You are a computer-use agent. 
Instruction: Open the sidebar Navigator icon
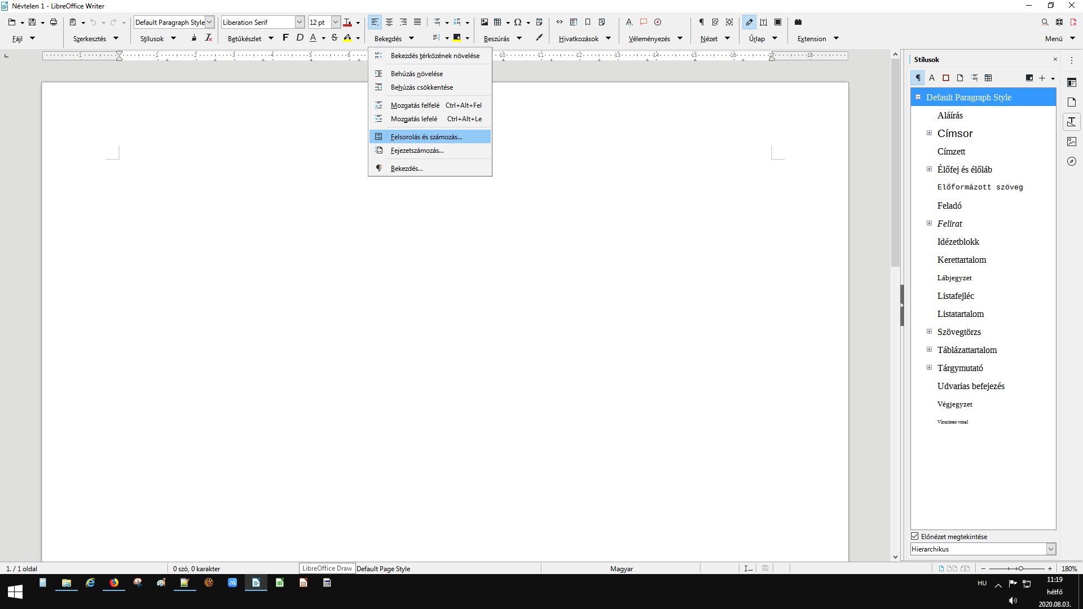pos(1072,161)
